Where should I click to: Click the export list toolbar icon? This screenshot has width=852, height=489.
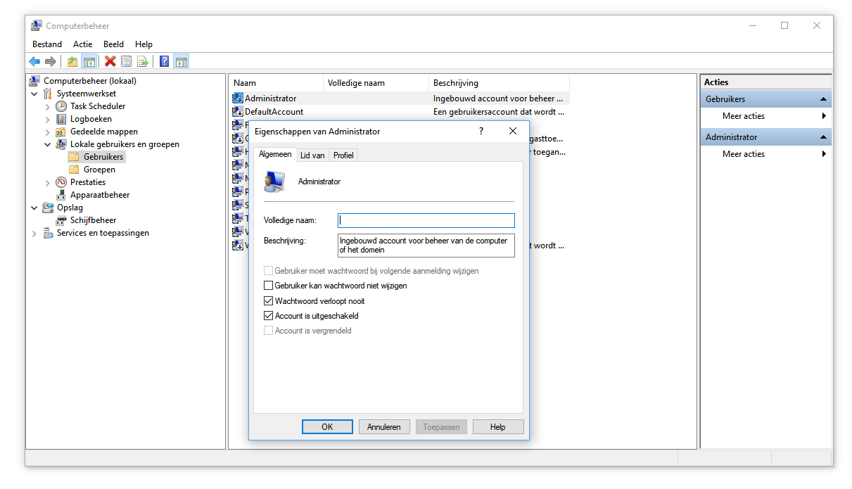(x=143, y=61)
